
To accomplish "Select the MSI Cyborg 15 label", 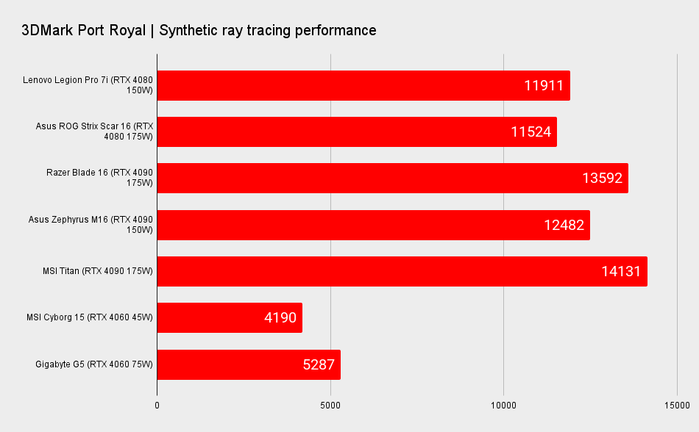I will 90,317.
